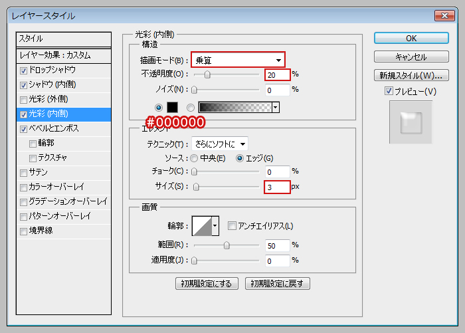Image resolution: width=465 pixels, height=333 pixels.
Task: Click the キャンセル button
Action: pyautogui.click(x=411, y=56)
